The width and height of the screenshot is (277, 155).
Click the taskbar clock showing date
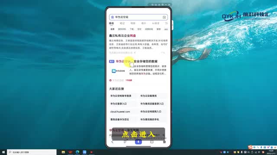point(271,152)
